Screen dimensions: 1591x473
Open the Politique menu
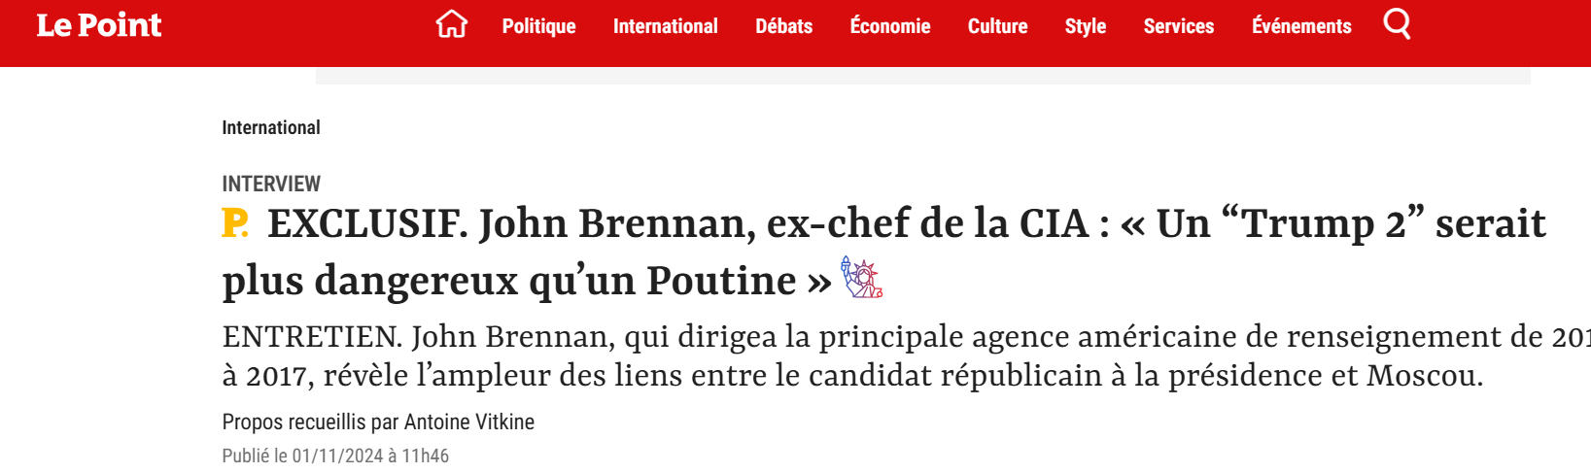pos(538,26)
